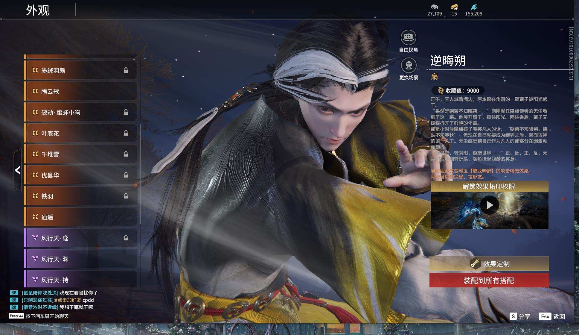Select the 腾云歌 skin entry
Screen dimensions: 579x335
80,91
